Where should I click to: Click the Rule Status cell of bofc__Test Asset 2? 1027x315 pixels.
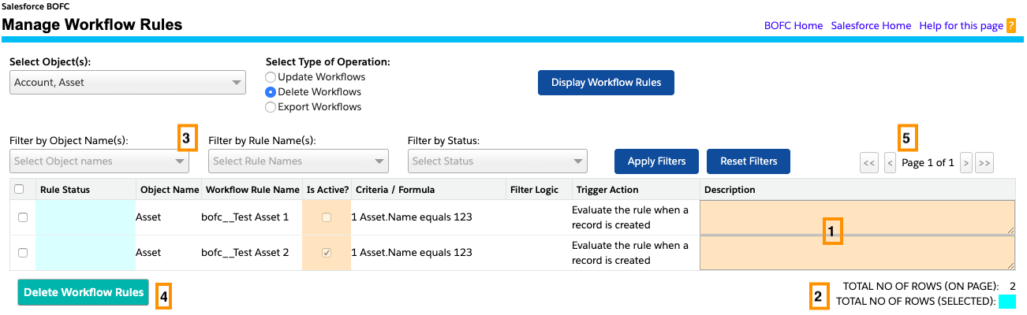[x=85, y=253]
